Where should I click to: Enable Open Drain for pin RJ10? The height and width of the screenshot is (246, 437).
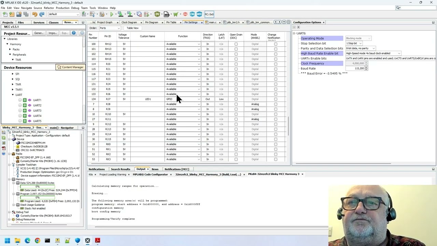(236, 114)
